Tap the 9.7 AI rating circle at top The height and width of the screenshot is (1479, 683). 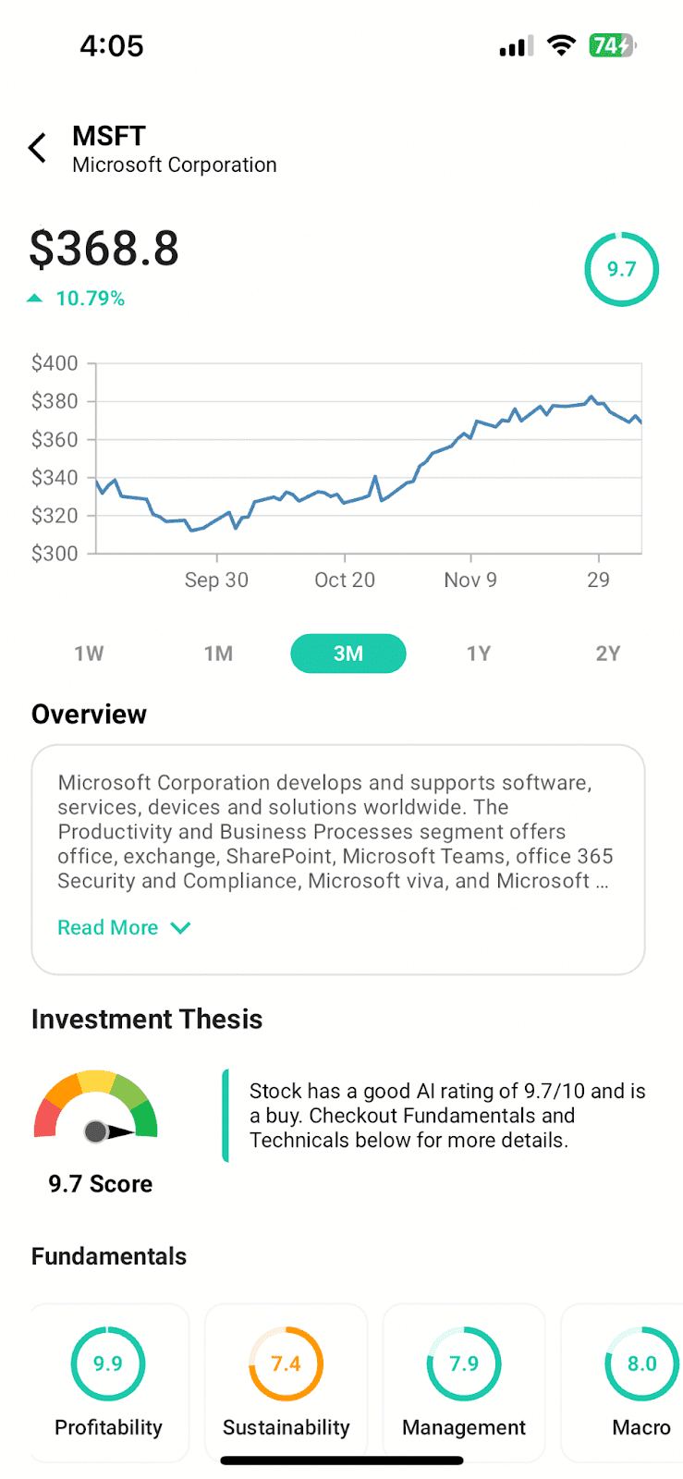tap(621, 269)
